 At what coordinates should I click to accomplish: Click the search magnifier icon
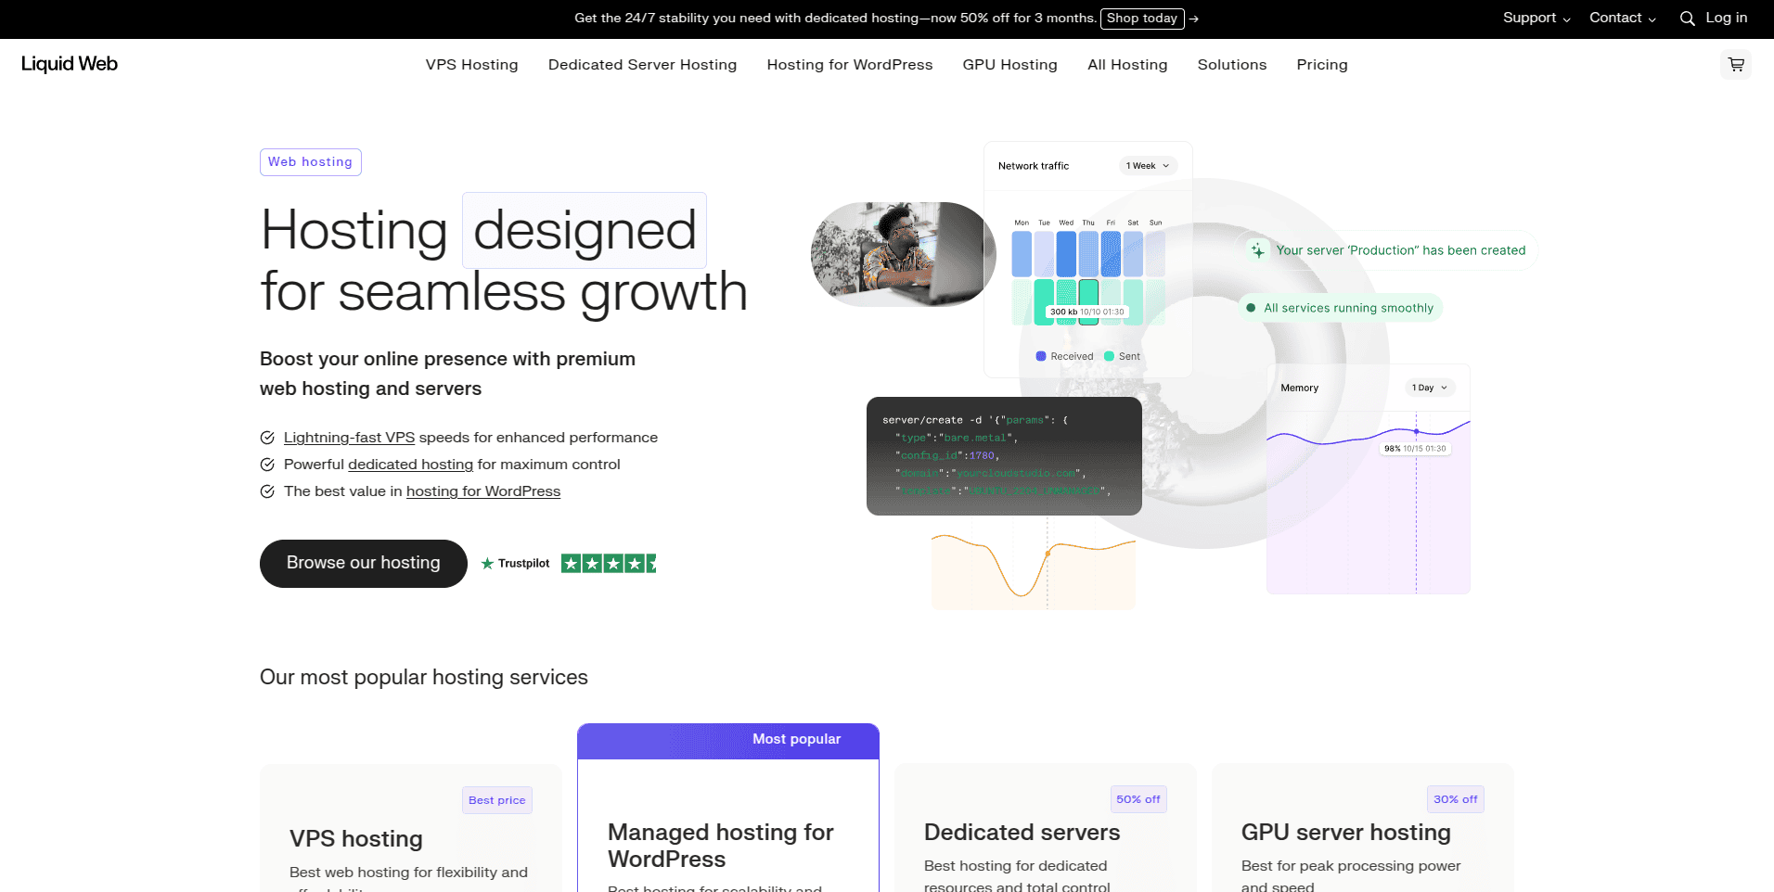click(x=1687, y=19)
